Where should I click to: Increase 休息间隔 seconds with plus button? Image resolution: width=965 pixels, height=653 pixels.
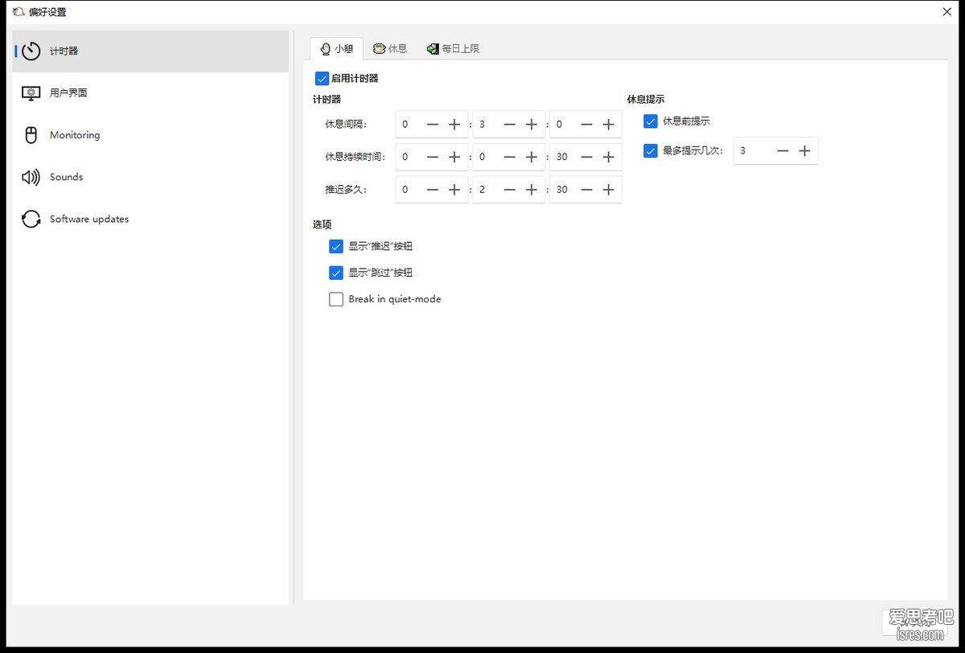pos(609,125)
